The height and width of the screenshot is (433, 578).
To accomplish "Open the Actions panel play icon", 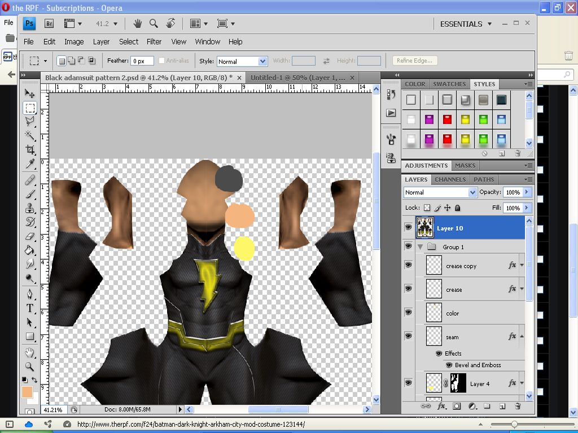I will pyautogui.click(x=391, y=113).
